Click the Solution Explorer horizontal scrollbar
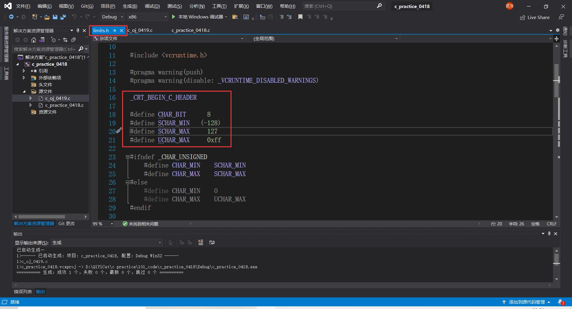The height and width of the screenshot is (309, 572). click(x=41, y=217)
